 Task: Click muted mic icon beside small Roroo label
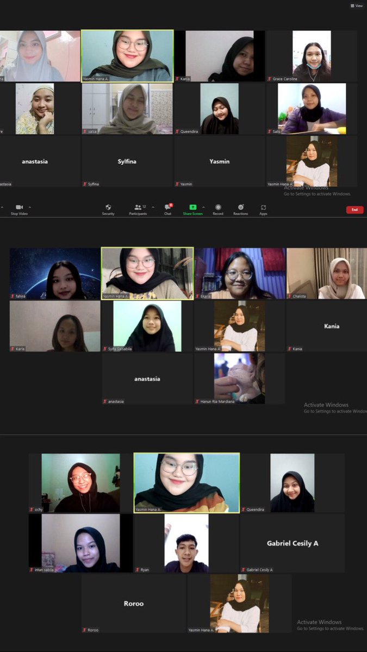(x=84, y=630)
